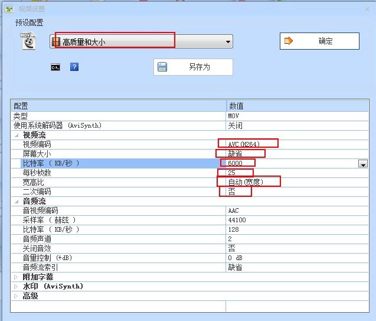Expand the 水印 (AviSynth) section
Image resolution: width=376 pixels, height=321 pixels.
point(16,286)
